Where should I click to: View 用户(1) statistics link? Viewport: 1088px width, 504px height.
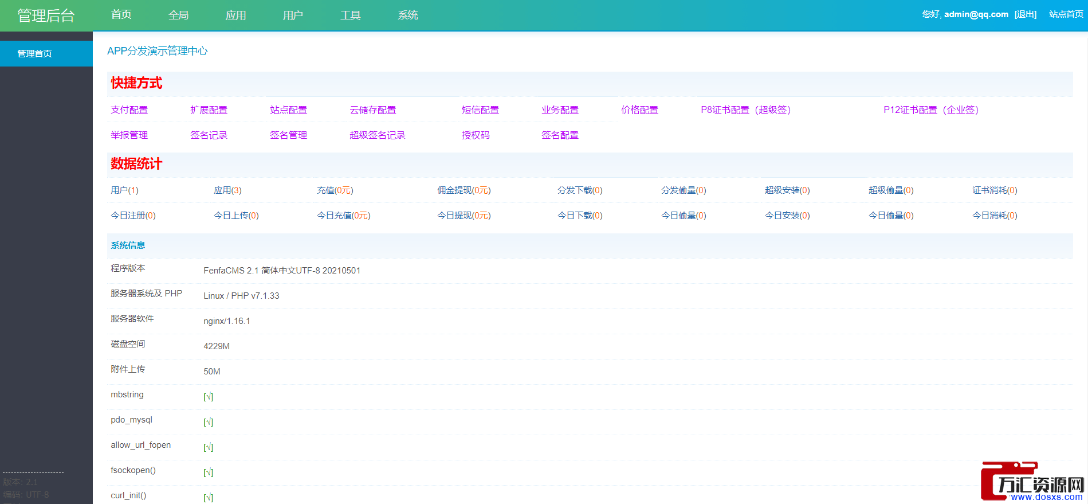click(124, 190)
